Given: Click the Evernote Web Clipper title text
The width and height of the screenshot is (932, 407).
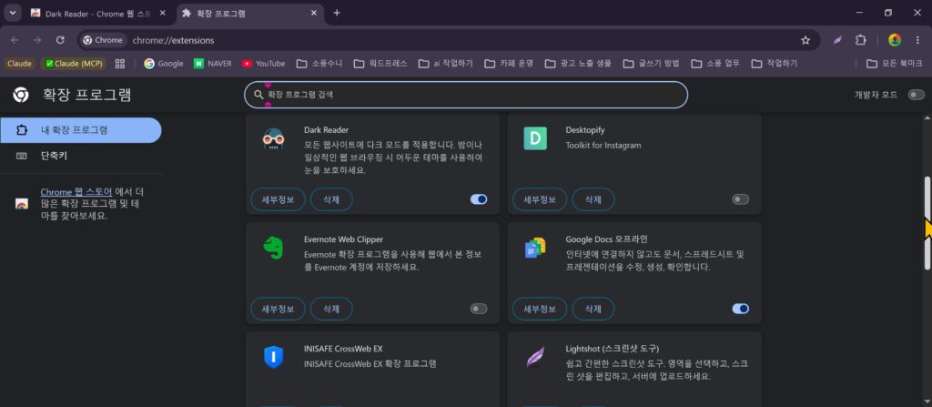Looking at the screenshot, I should [x=343, y=239].
